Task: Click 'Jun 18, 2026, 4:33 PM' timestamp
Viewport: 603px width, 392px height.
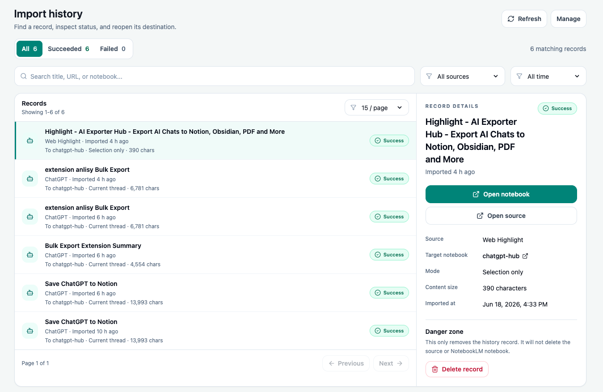Action: 515,304
